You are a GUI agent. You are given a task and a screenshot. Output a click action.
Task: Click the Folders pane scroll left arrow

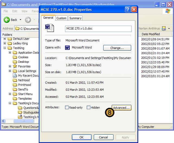tap(3, 121)
